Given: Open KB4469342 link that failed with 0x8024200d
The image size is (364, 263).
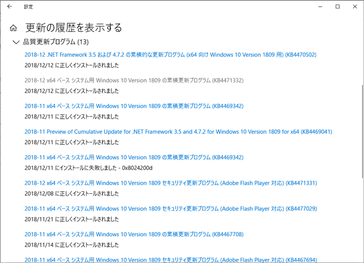Looking at the screenshot, I should [x=134, y=157].
